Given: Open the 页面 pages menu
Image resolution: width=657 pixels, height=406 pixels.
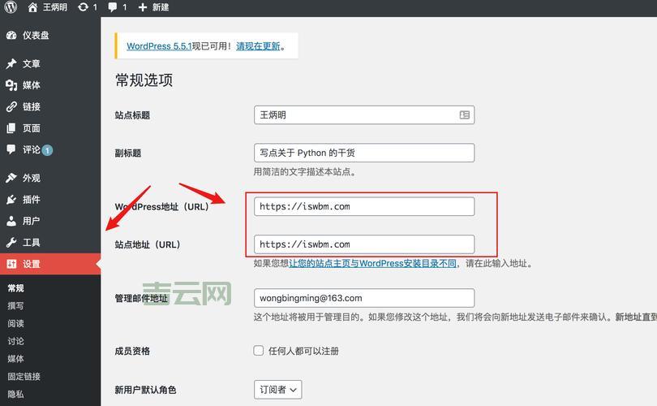Looking at the screenshot, I should click(50, 128).
